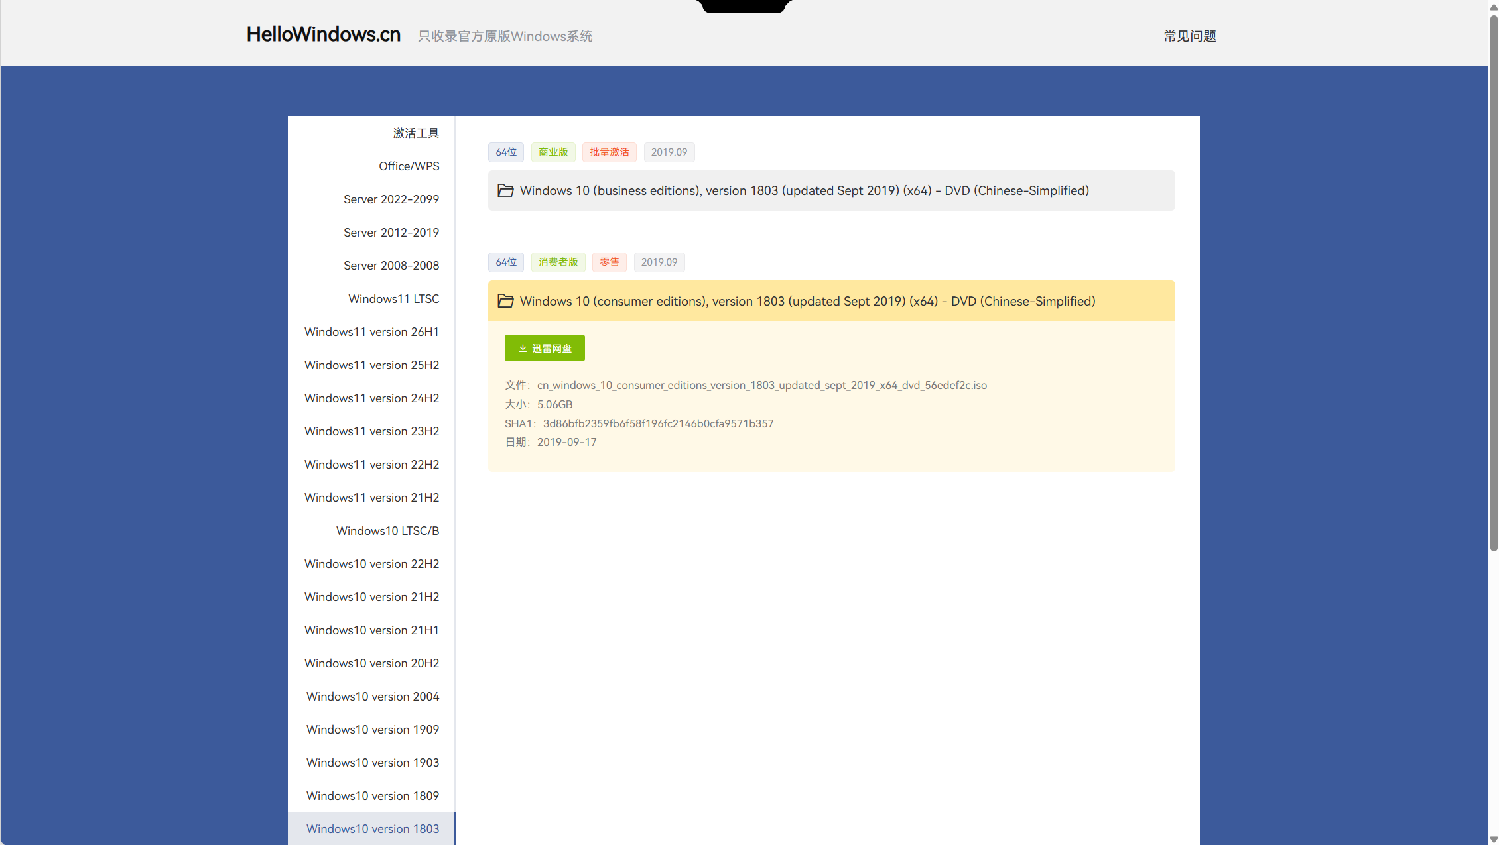1499x845 pixels.
Task: Open Windows10 version 21H1 list
Action: [371, 630]
